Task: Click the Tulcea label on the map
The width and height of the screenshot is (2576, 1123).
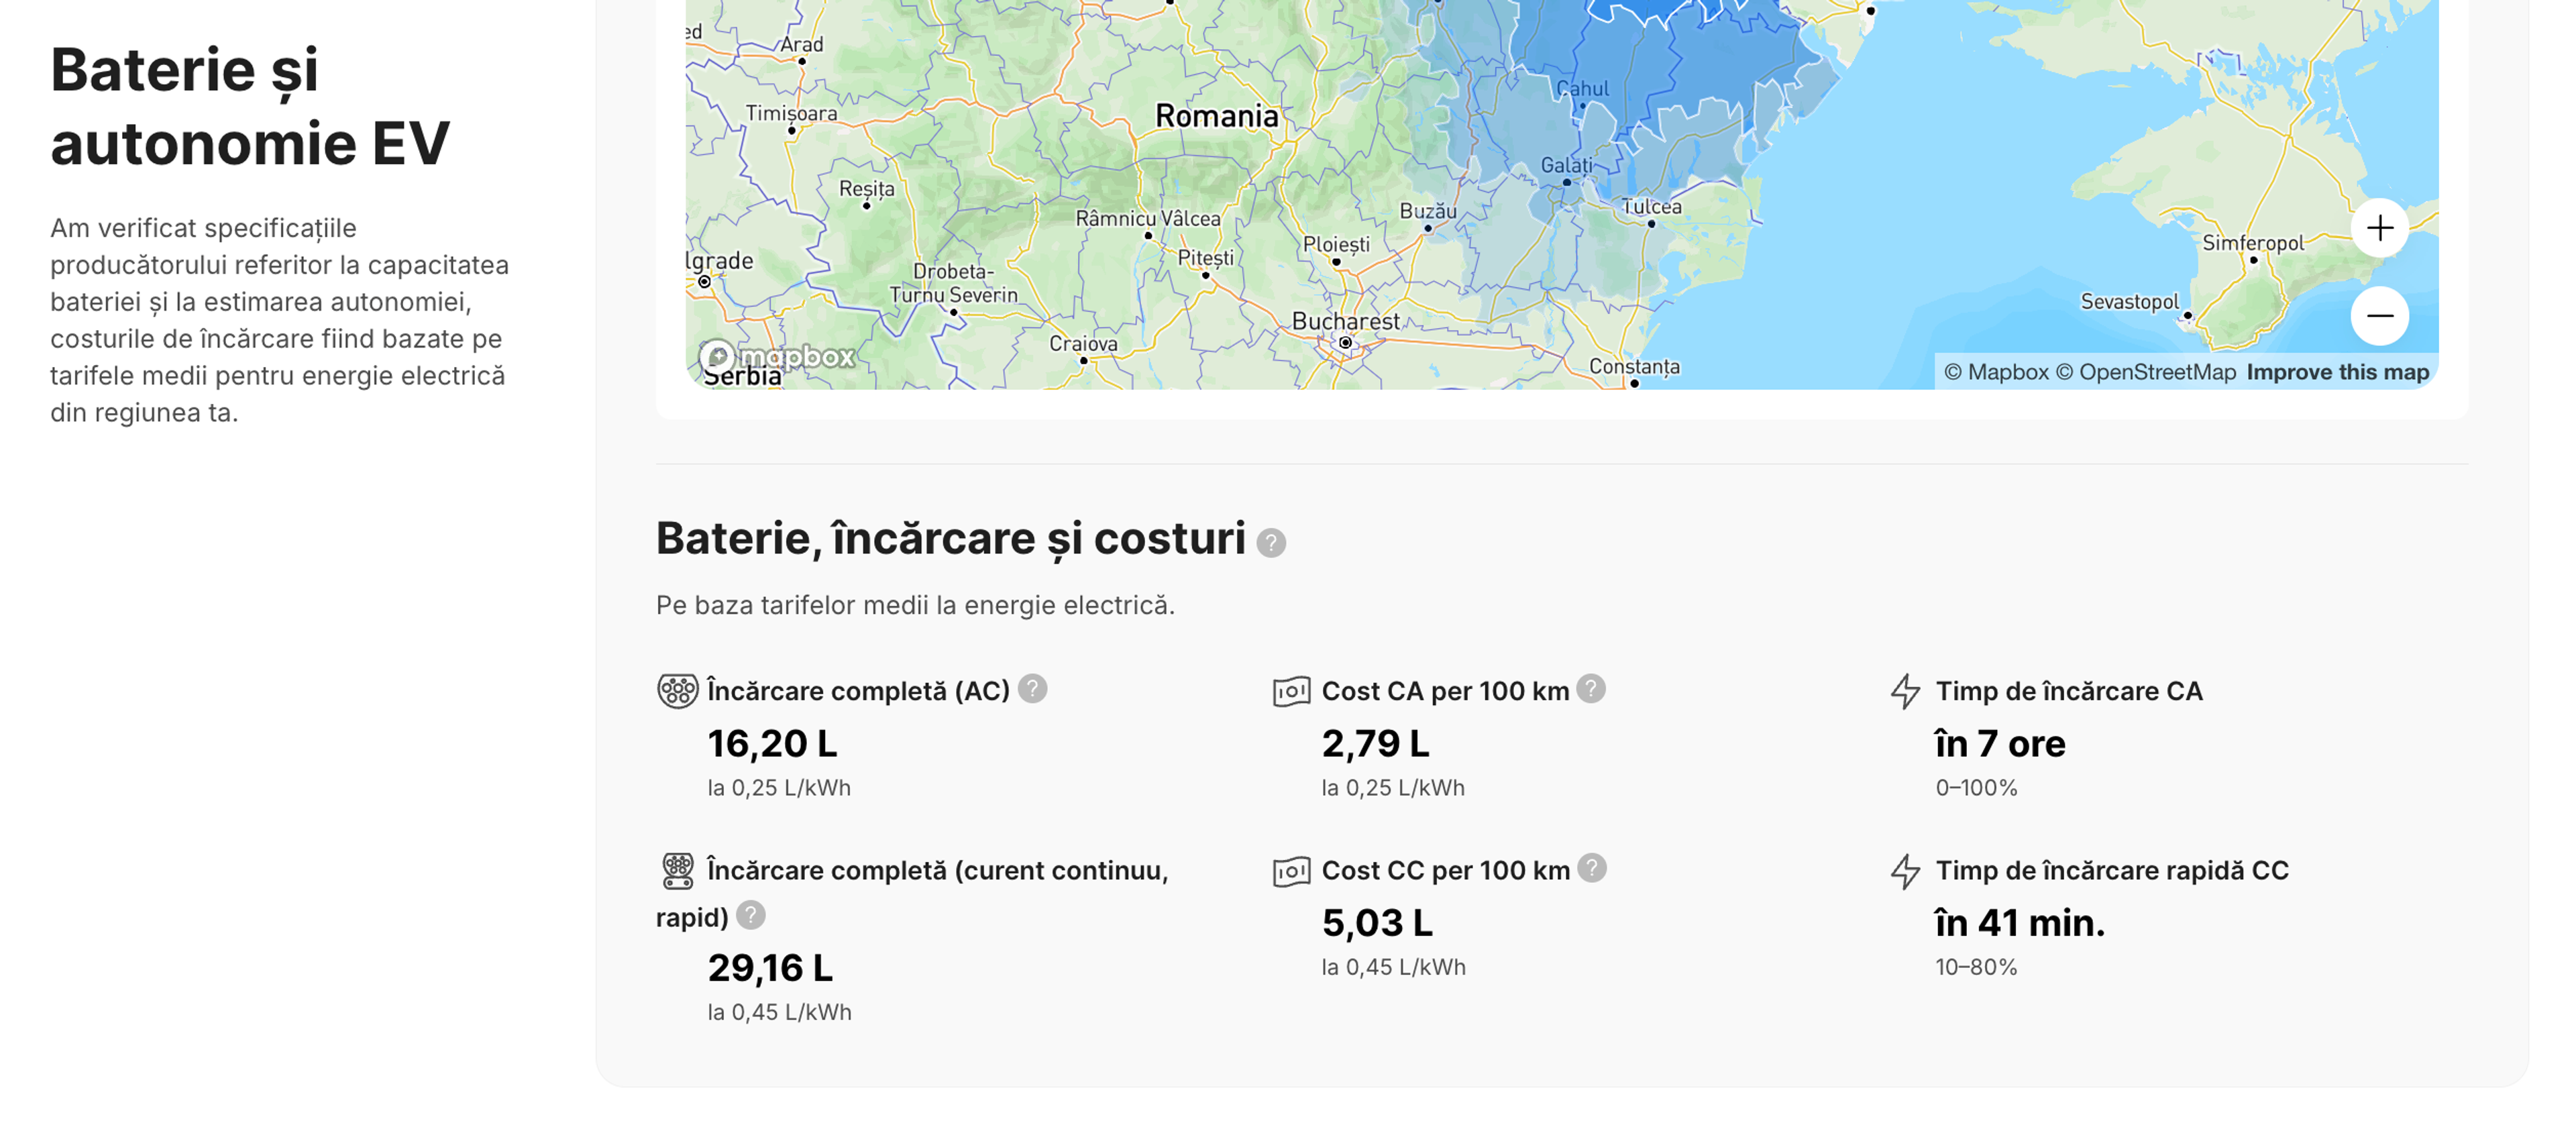Action: pyautogui.click(x=1651, y=207)
